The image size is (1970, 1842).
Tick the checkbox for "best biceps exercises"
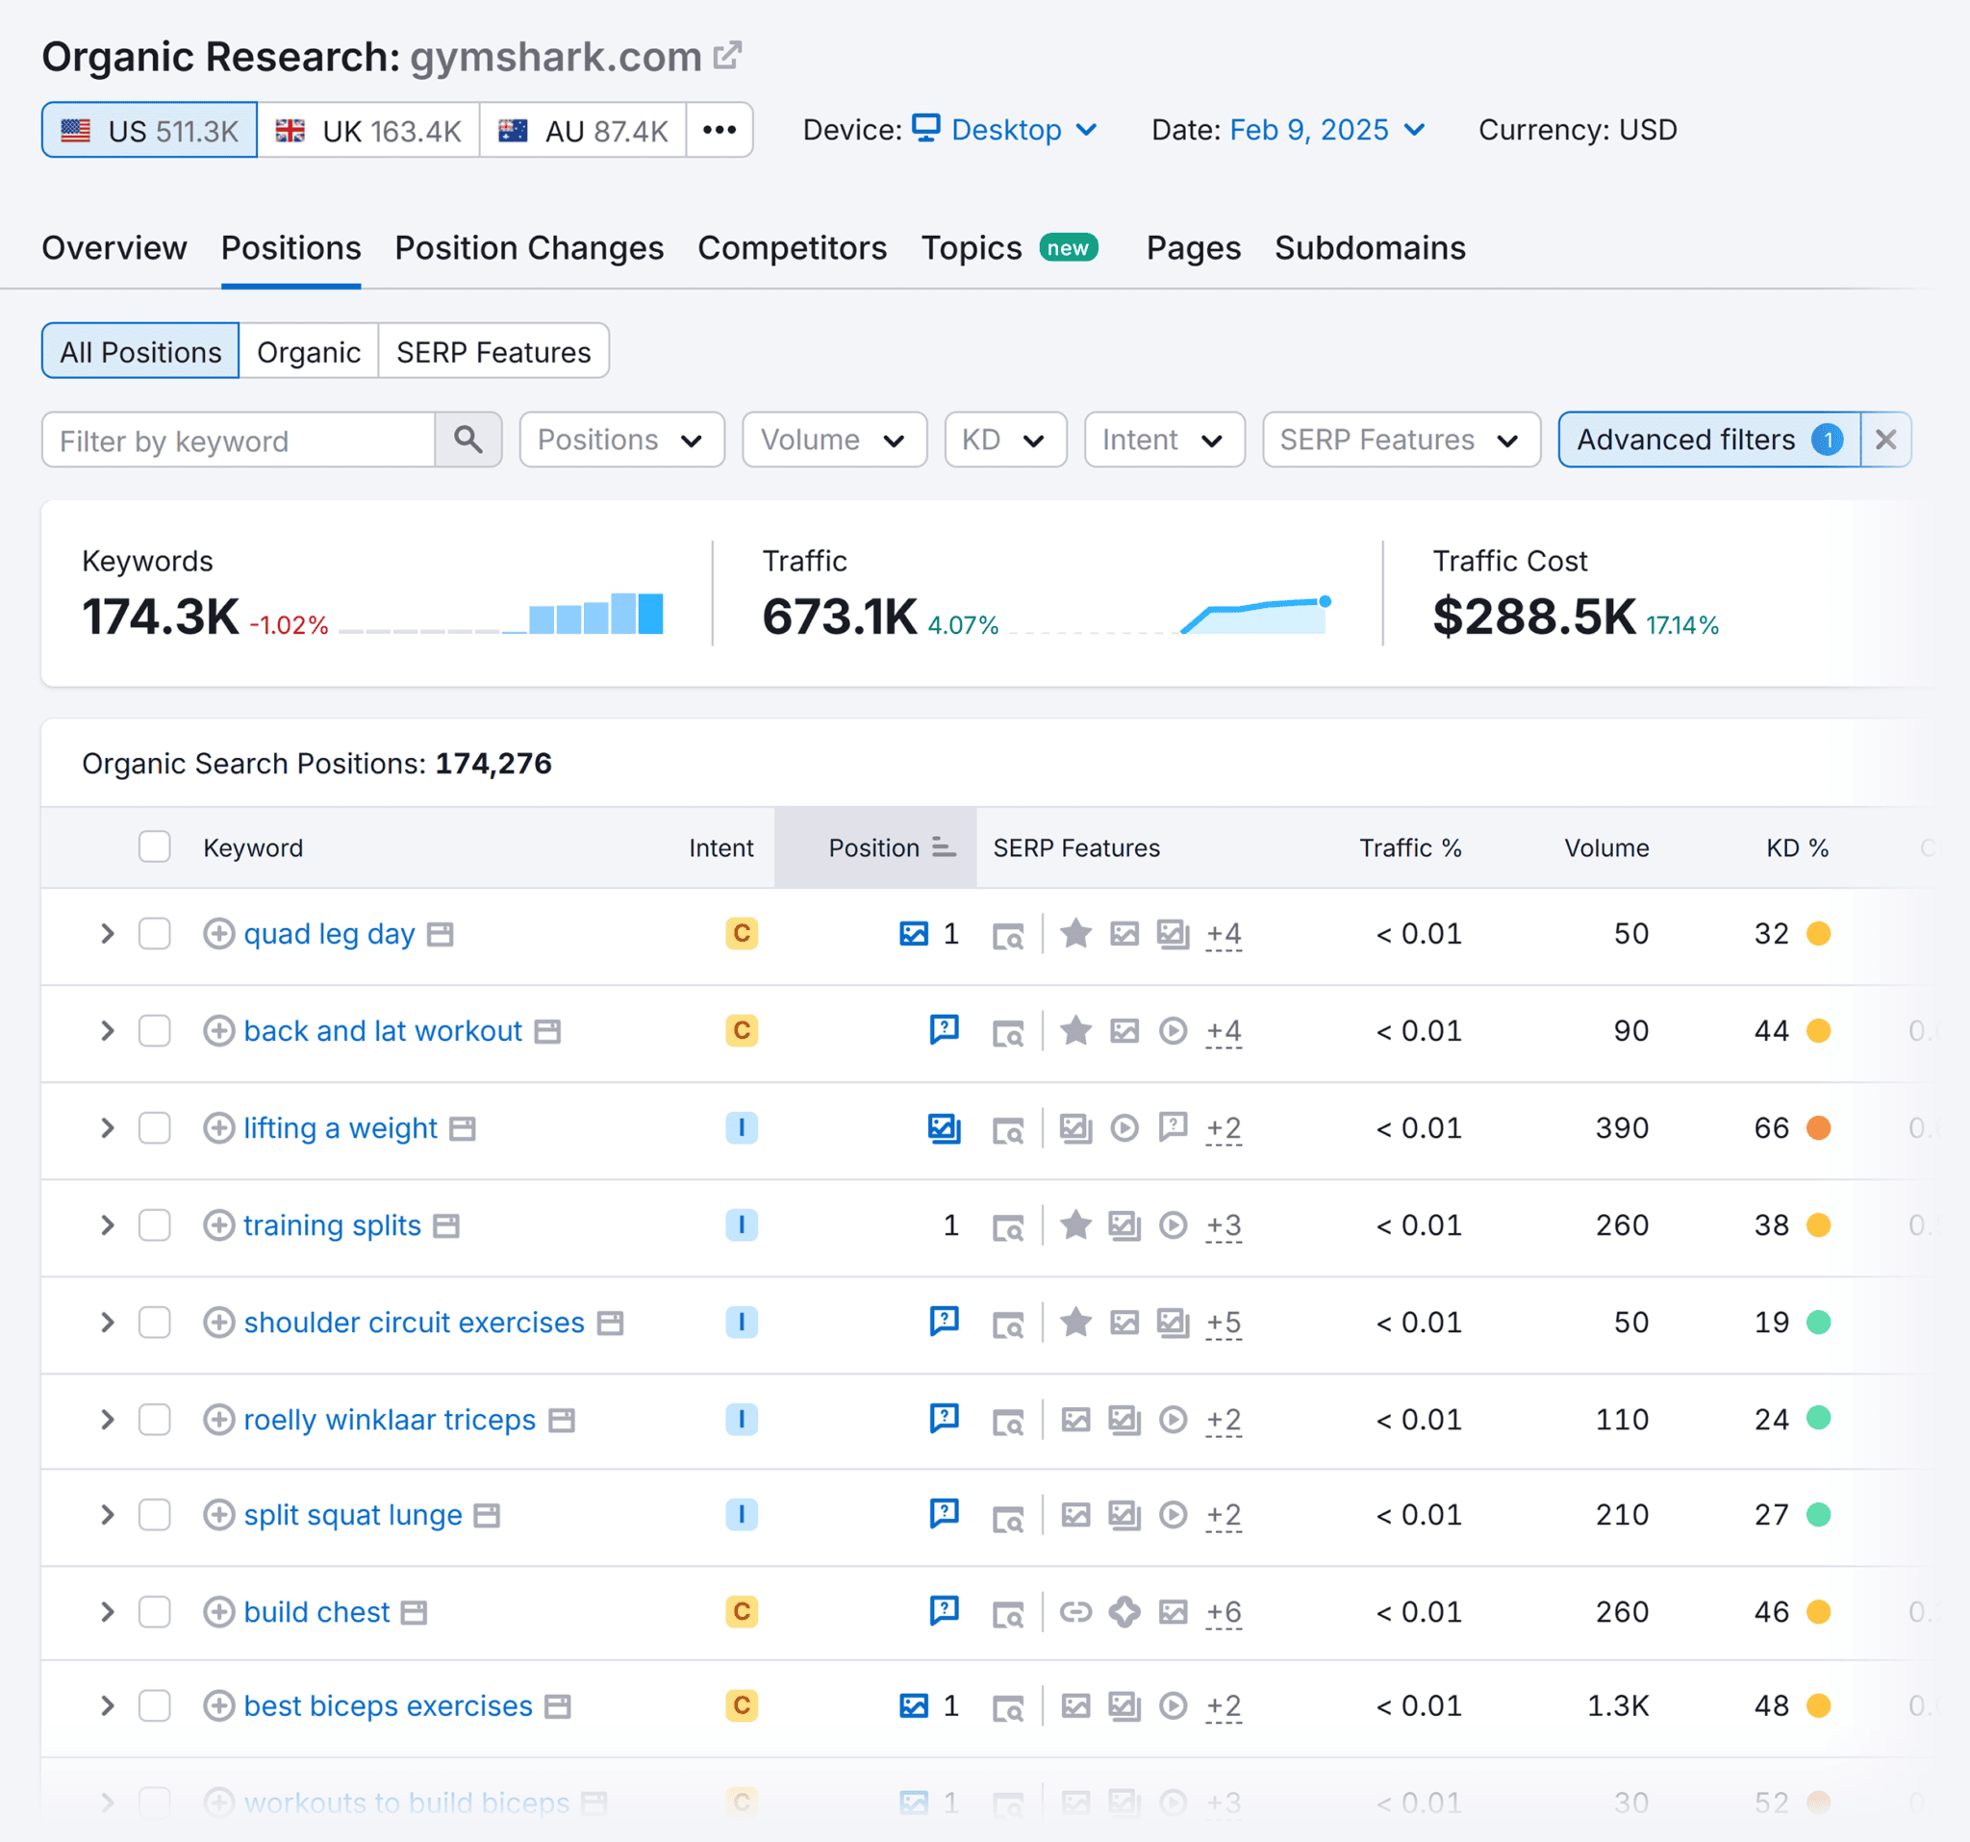(155, 1706)
